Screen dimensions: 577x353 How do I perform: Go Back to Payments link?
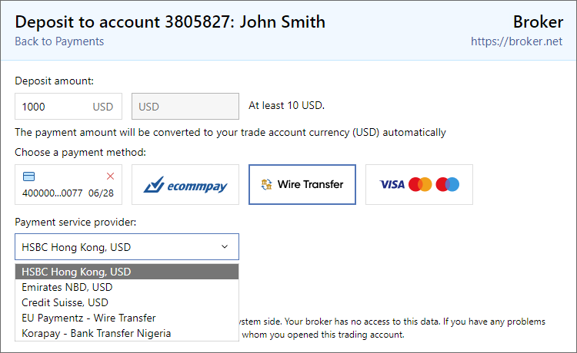(59, 41)
